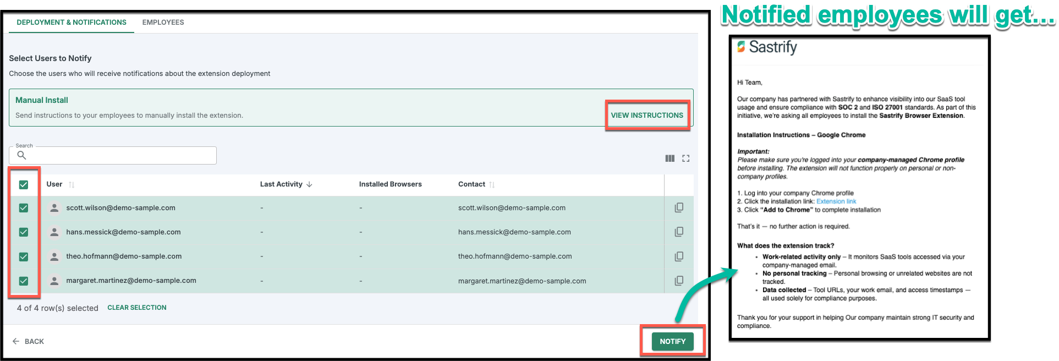Click user avatar icon for theo.hofmann

(54, 256)
